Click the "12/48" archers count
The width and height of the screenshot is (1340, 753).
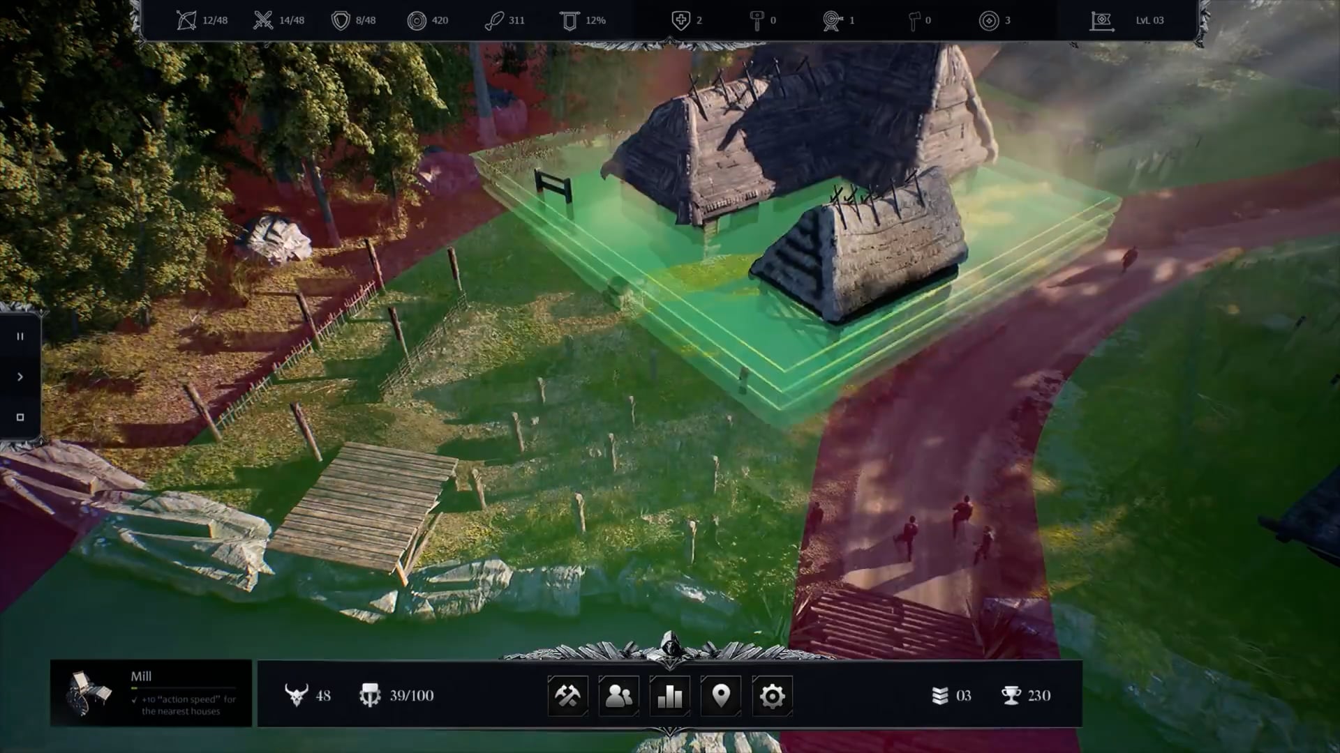click(215, 20)
